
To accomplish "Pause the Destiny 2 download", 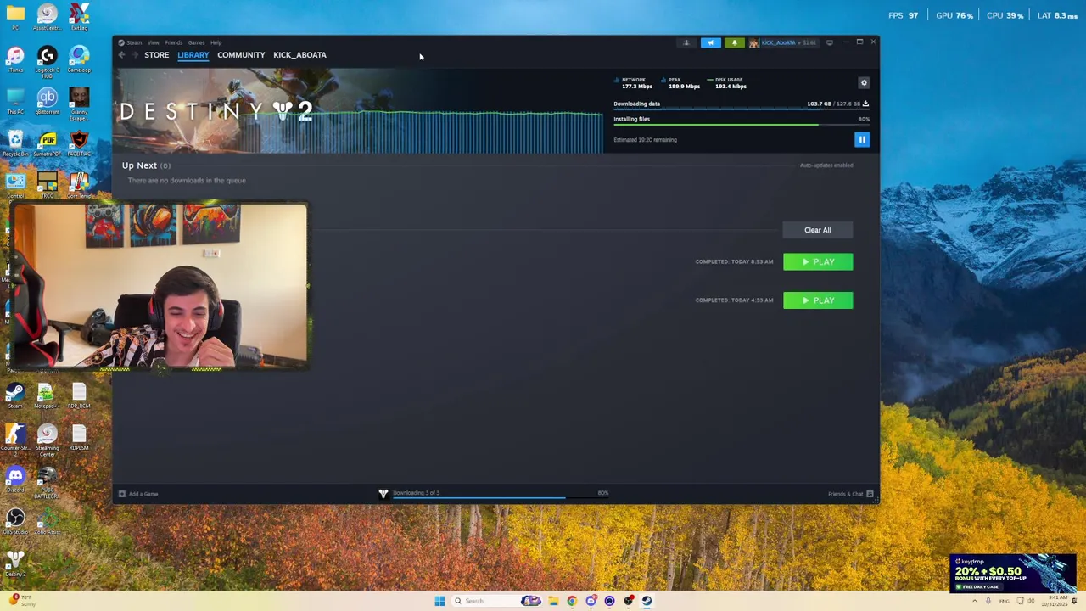I will [x=862, y=140].
